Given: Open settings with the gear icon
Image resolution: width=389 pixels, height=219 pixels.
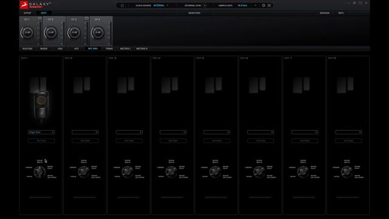Looking at the screenshot, I should click(263, 5).
